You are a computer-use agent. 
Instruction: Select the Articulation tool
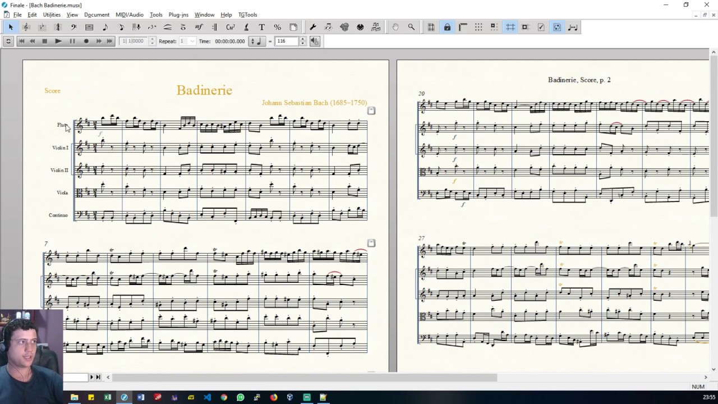coord(183,27)
